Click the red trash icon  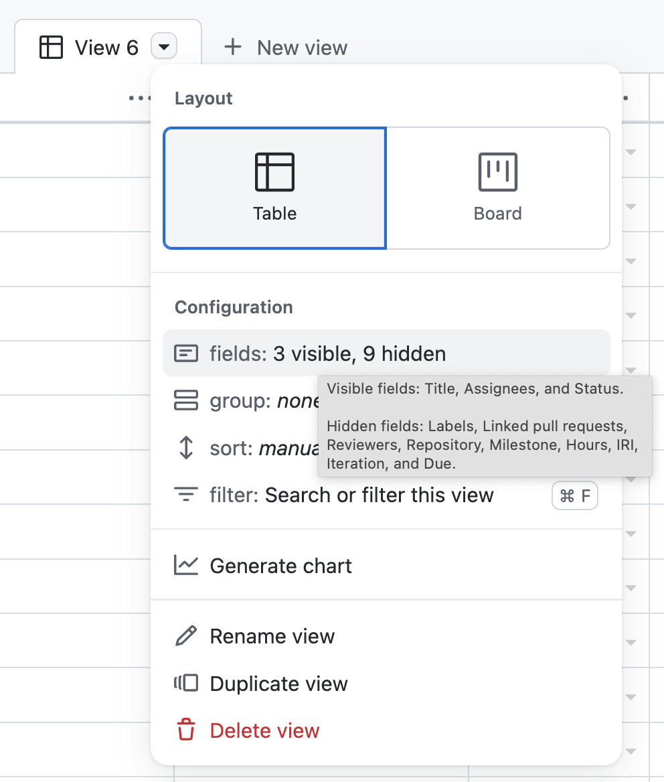coord(186,730)
